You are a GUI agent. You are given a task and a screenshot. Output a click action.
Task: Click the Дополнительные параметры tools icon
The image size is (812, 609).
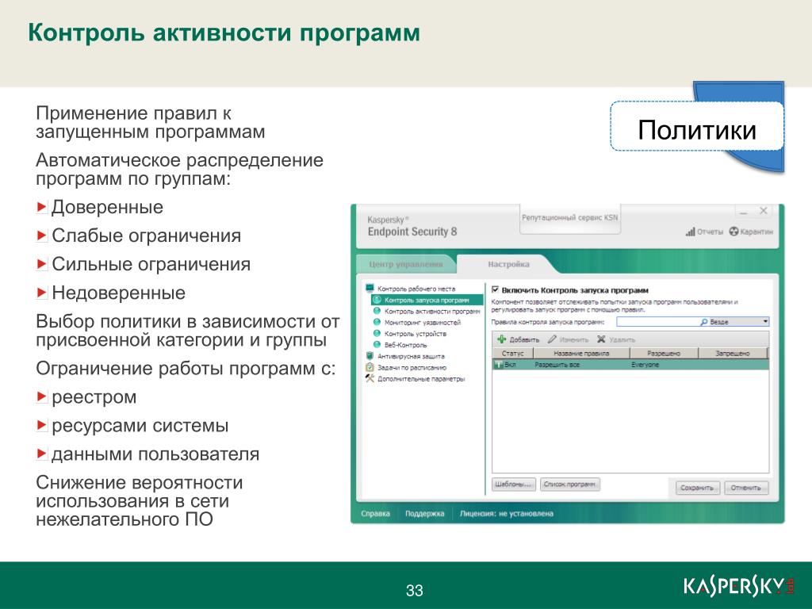point(370,378)
